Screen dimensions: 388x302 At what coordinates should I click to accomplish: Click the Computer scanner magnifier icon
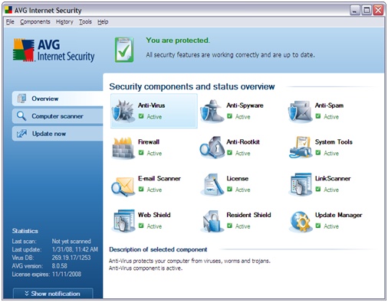point(21,116)
